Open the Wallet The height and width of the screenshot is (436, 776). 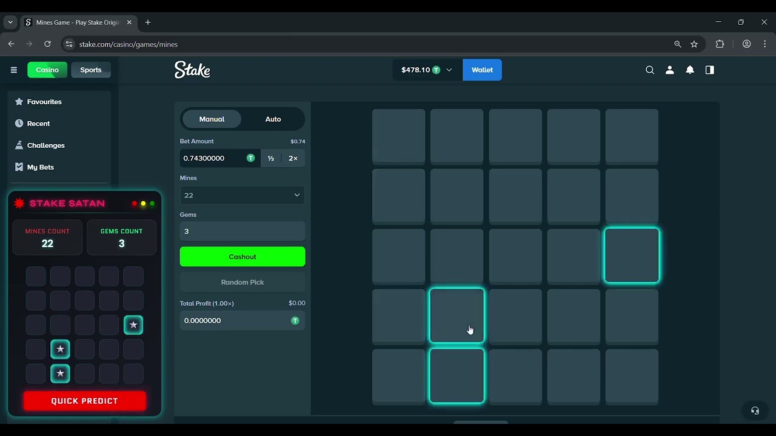482,70
